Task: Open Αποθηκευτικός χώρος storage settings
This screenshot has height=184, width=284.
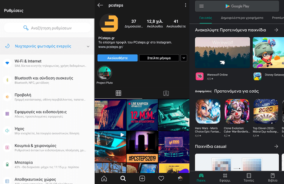Action: (47, 180)
